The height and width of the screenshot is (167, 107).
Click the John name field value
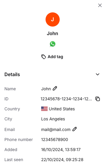click(46, 89)
